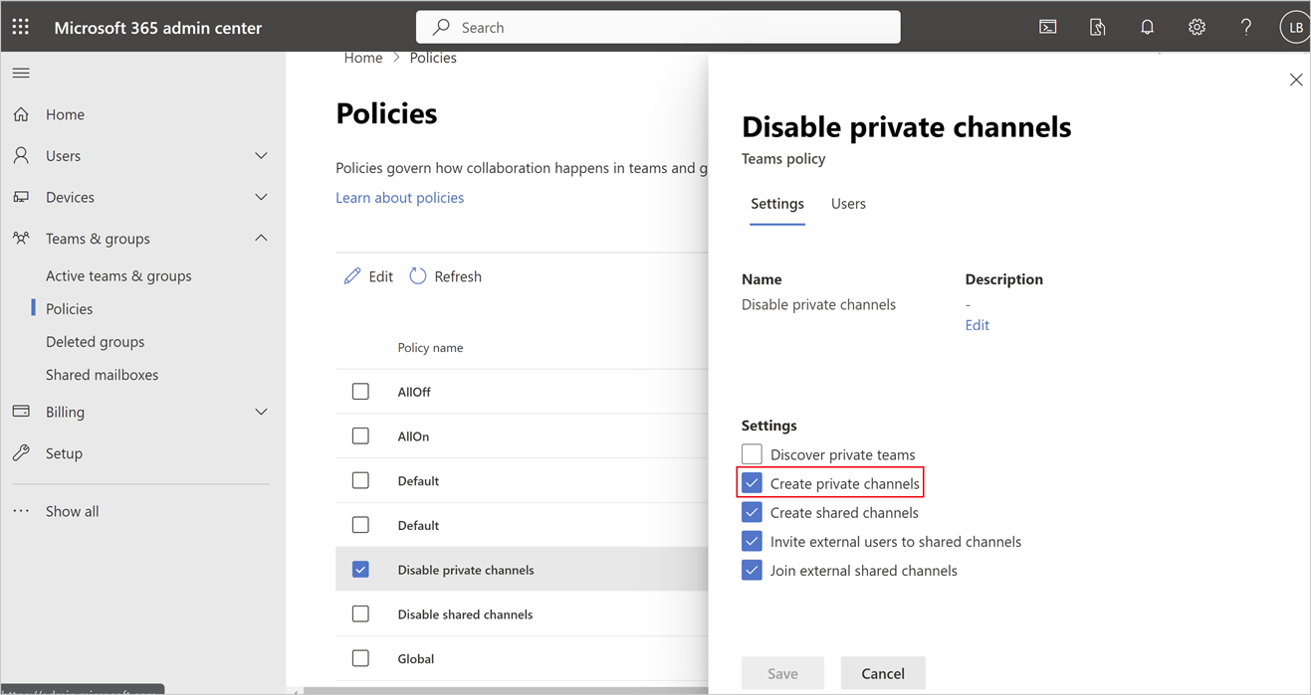The width and height of the screenshot is (1311, 695).
Task: Collapse the Teams & groups chevron
Action: coord(261,238)
